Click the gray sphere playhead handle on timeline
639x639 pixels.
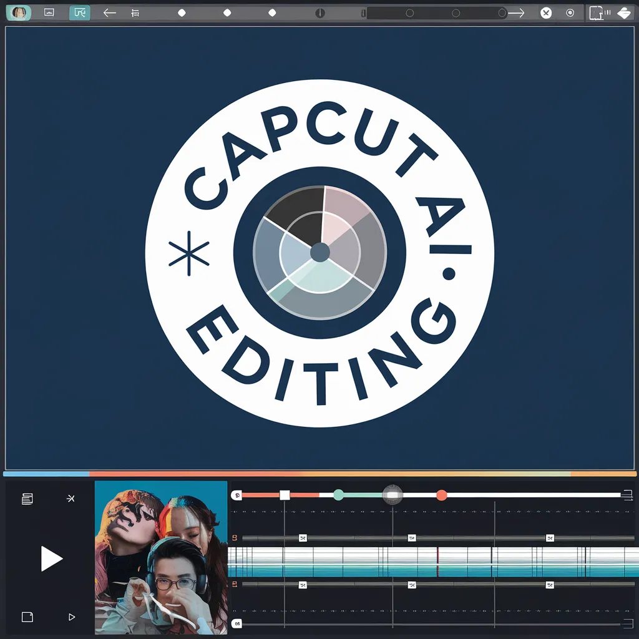(x=392, y=494)
